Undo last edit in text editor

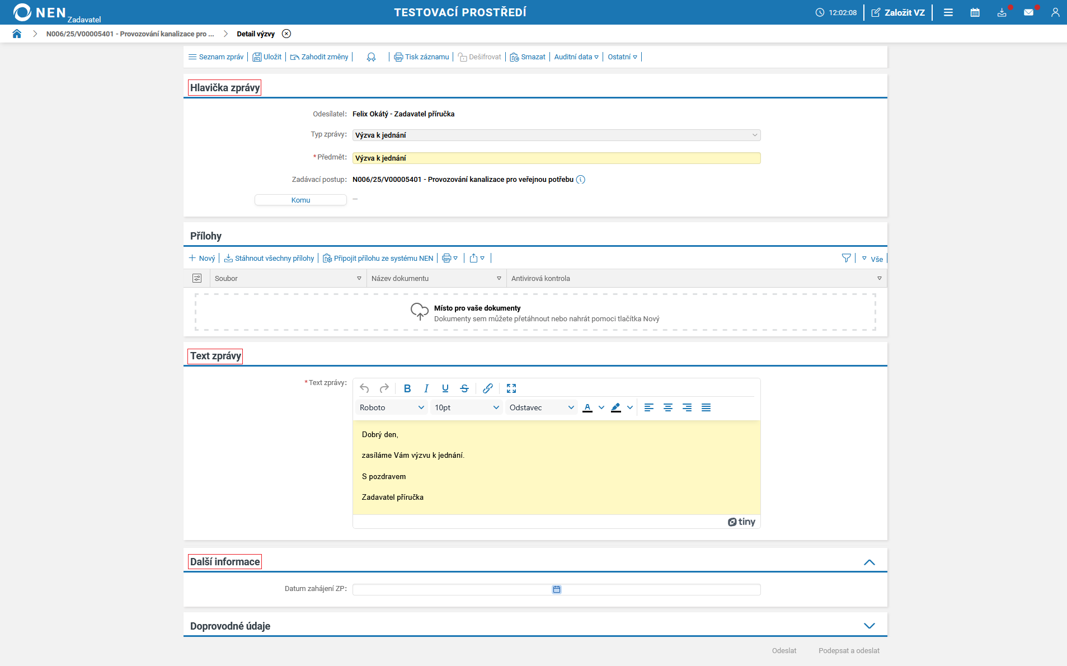(365, 388)
